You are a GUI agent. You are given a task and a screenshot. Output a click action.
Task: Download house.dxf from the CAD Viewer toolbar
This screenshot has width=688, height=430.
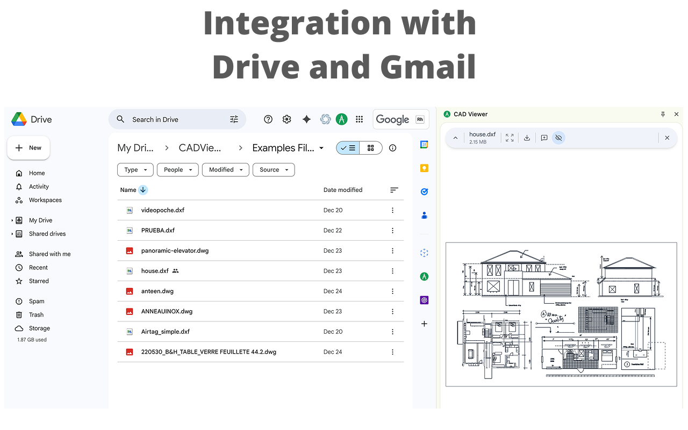(527, 138)
